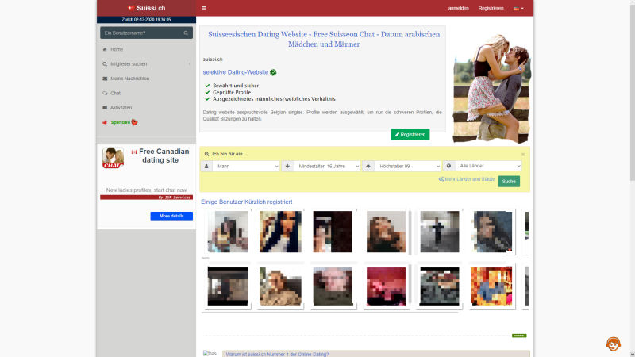Click the Canadian flag icon in ad
The width and height of the screenshot is (635, 357).
click(134, 152)
